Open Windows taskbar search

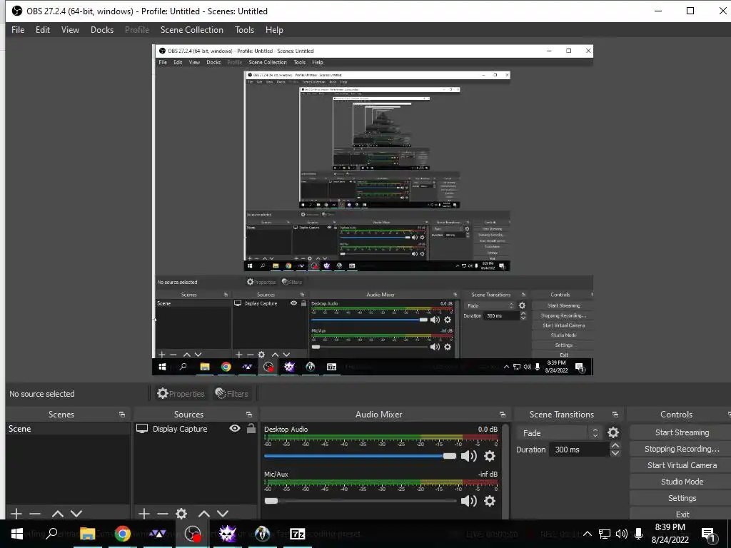tap(51, 534)
